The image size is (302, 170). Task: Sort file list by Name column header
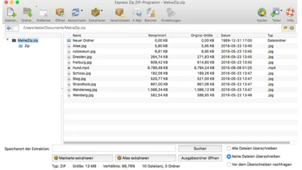pos(77,36)
